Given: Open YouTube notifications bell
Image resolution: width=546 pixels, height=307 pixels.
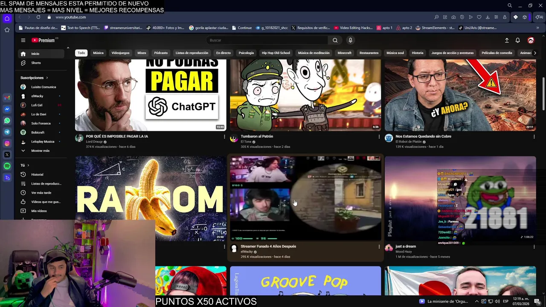Looking at the screenshot, I should (517, 40).
